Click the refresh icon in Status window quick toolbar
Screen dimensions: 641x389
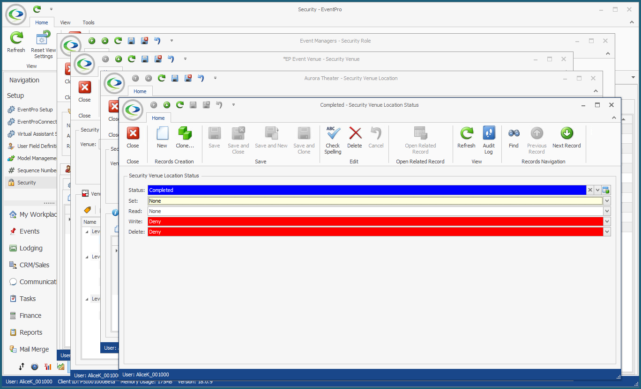(180, 105)
